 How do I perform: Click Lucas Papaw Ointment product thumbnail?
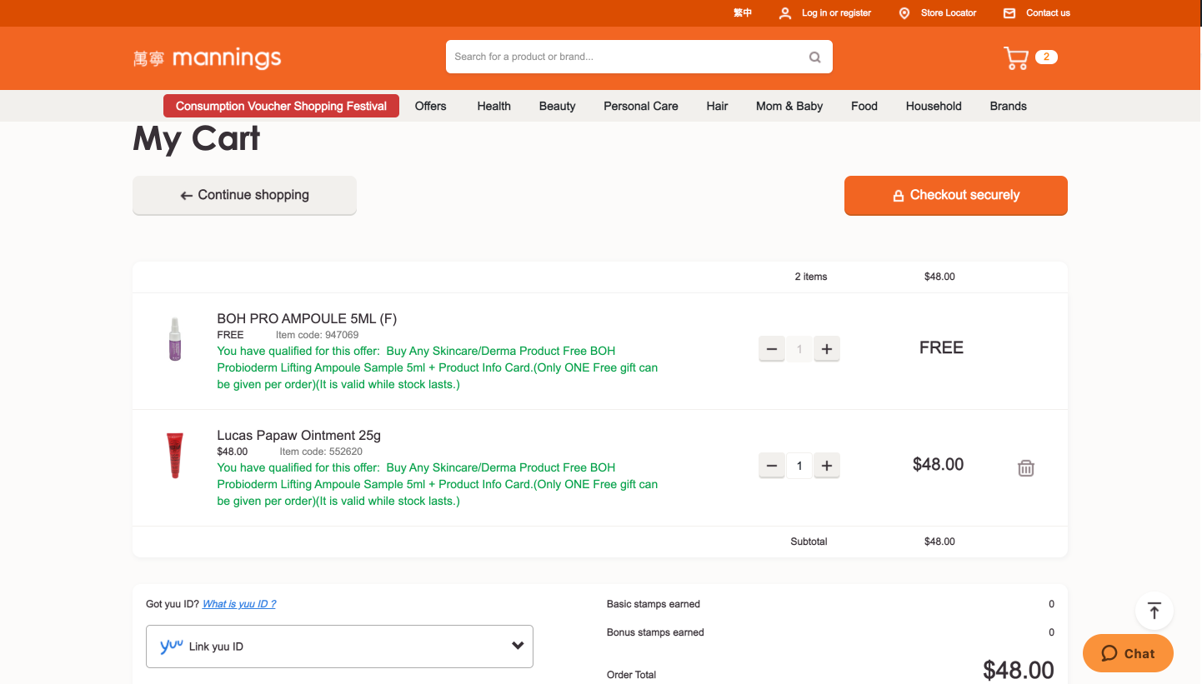[174, 455]
